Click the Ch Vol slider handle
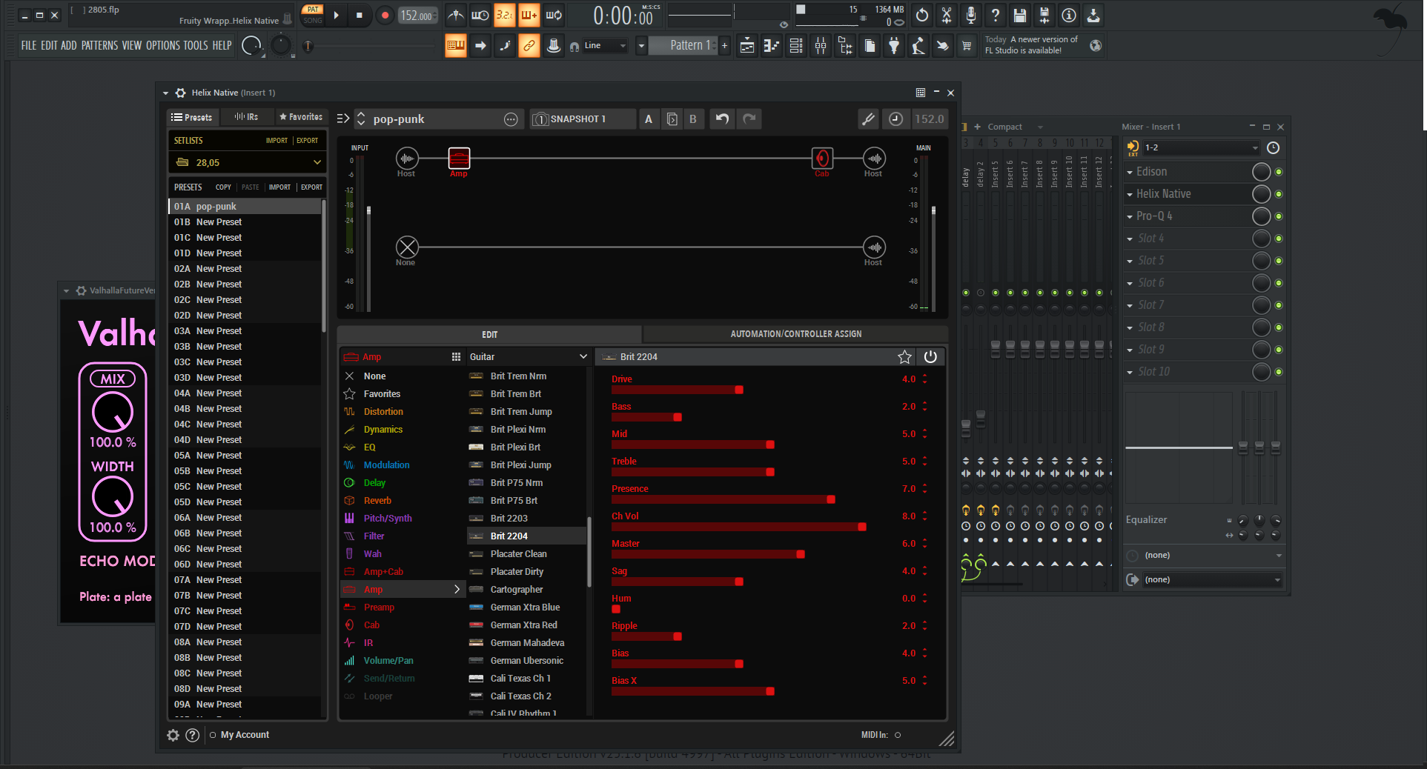Screen dimensions: 1427x769 tap(862, 527)
